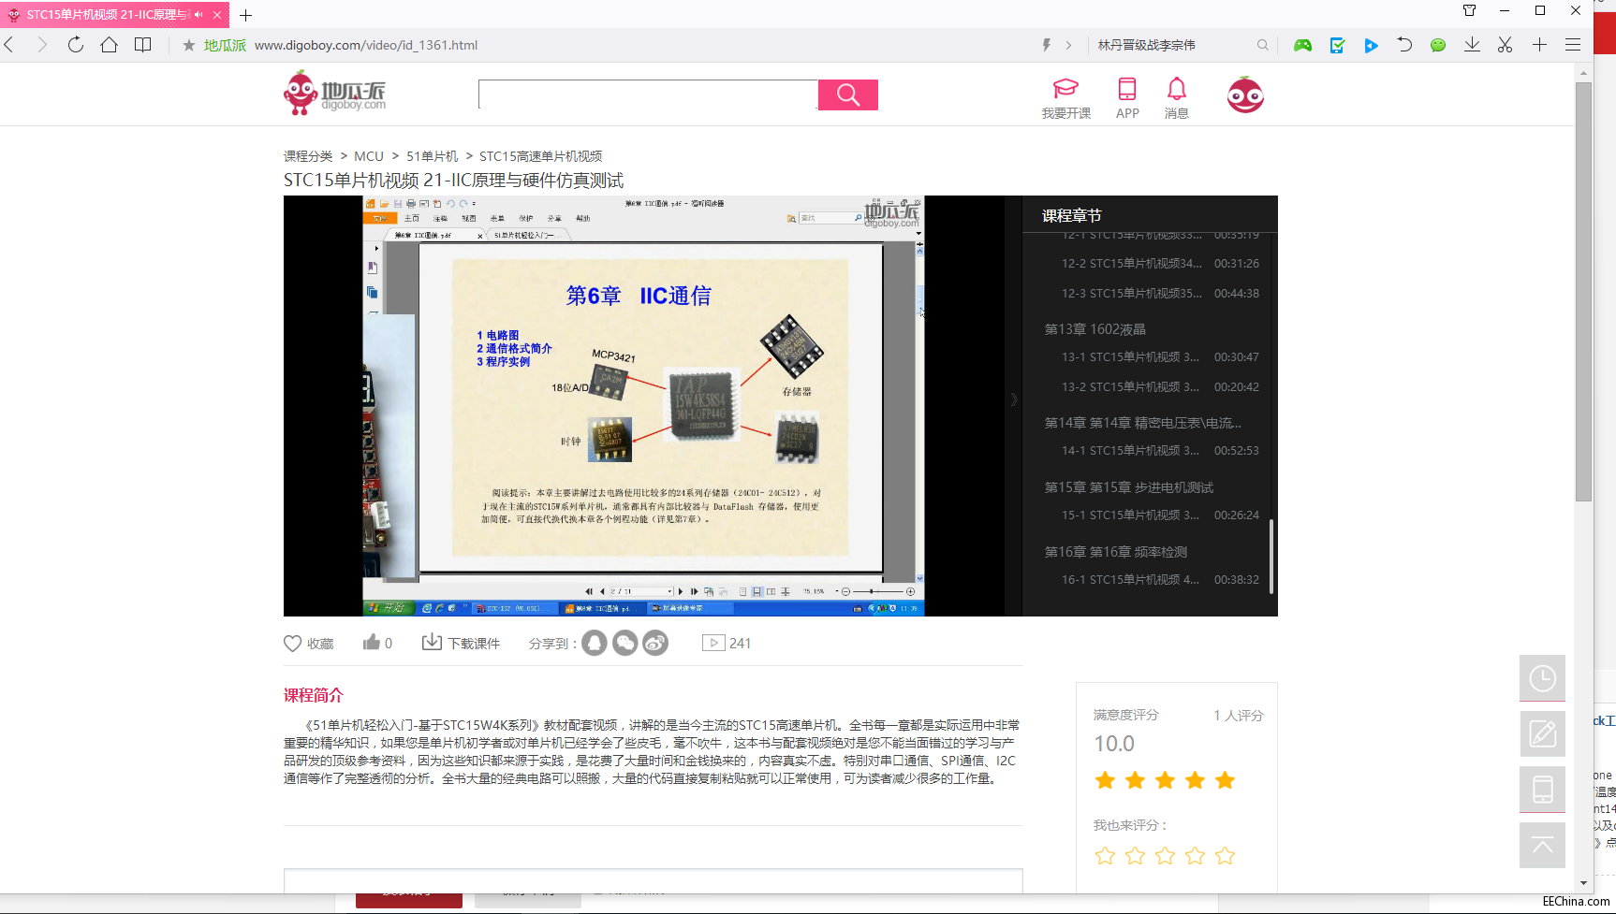1616x914 pixels.
Task: Click the history clock floating button
Action: pos(1542,678)
